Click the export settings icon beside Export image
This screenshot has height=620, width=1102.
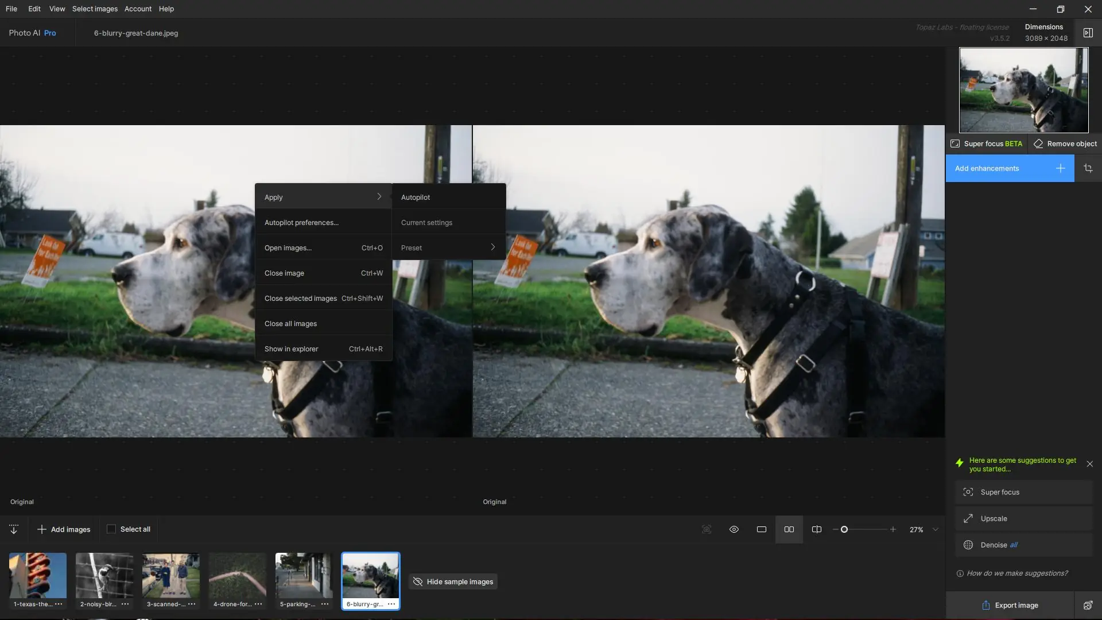1088,605
